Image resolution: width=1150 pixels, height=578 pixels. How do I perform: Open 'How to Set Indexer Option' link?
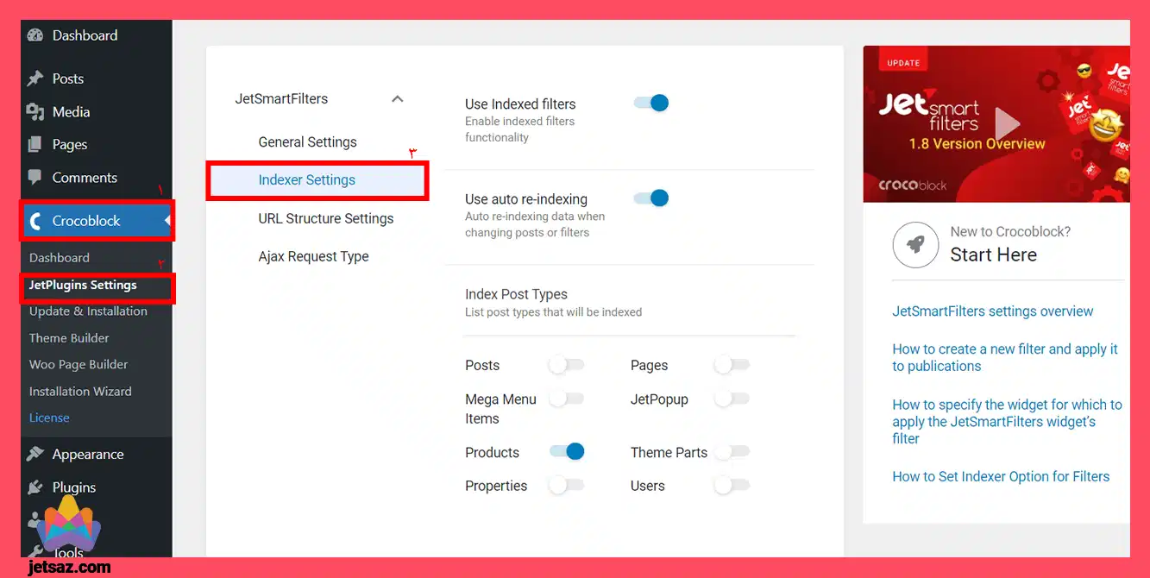[1001, 476]
